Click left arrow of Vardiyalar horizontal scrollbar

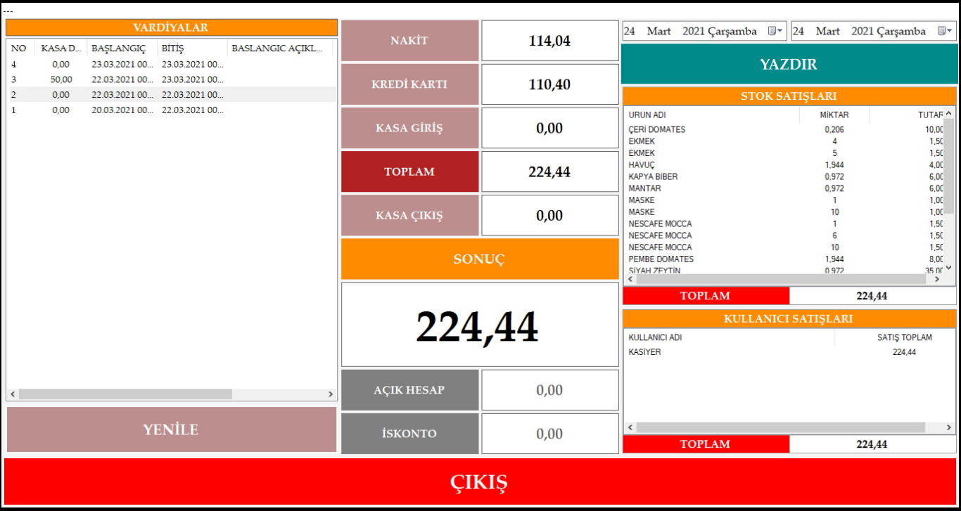tap(13, 394)
